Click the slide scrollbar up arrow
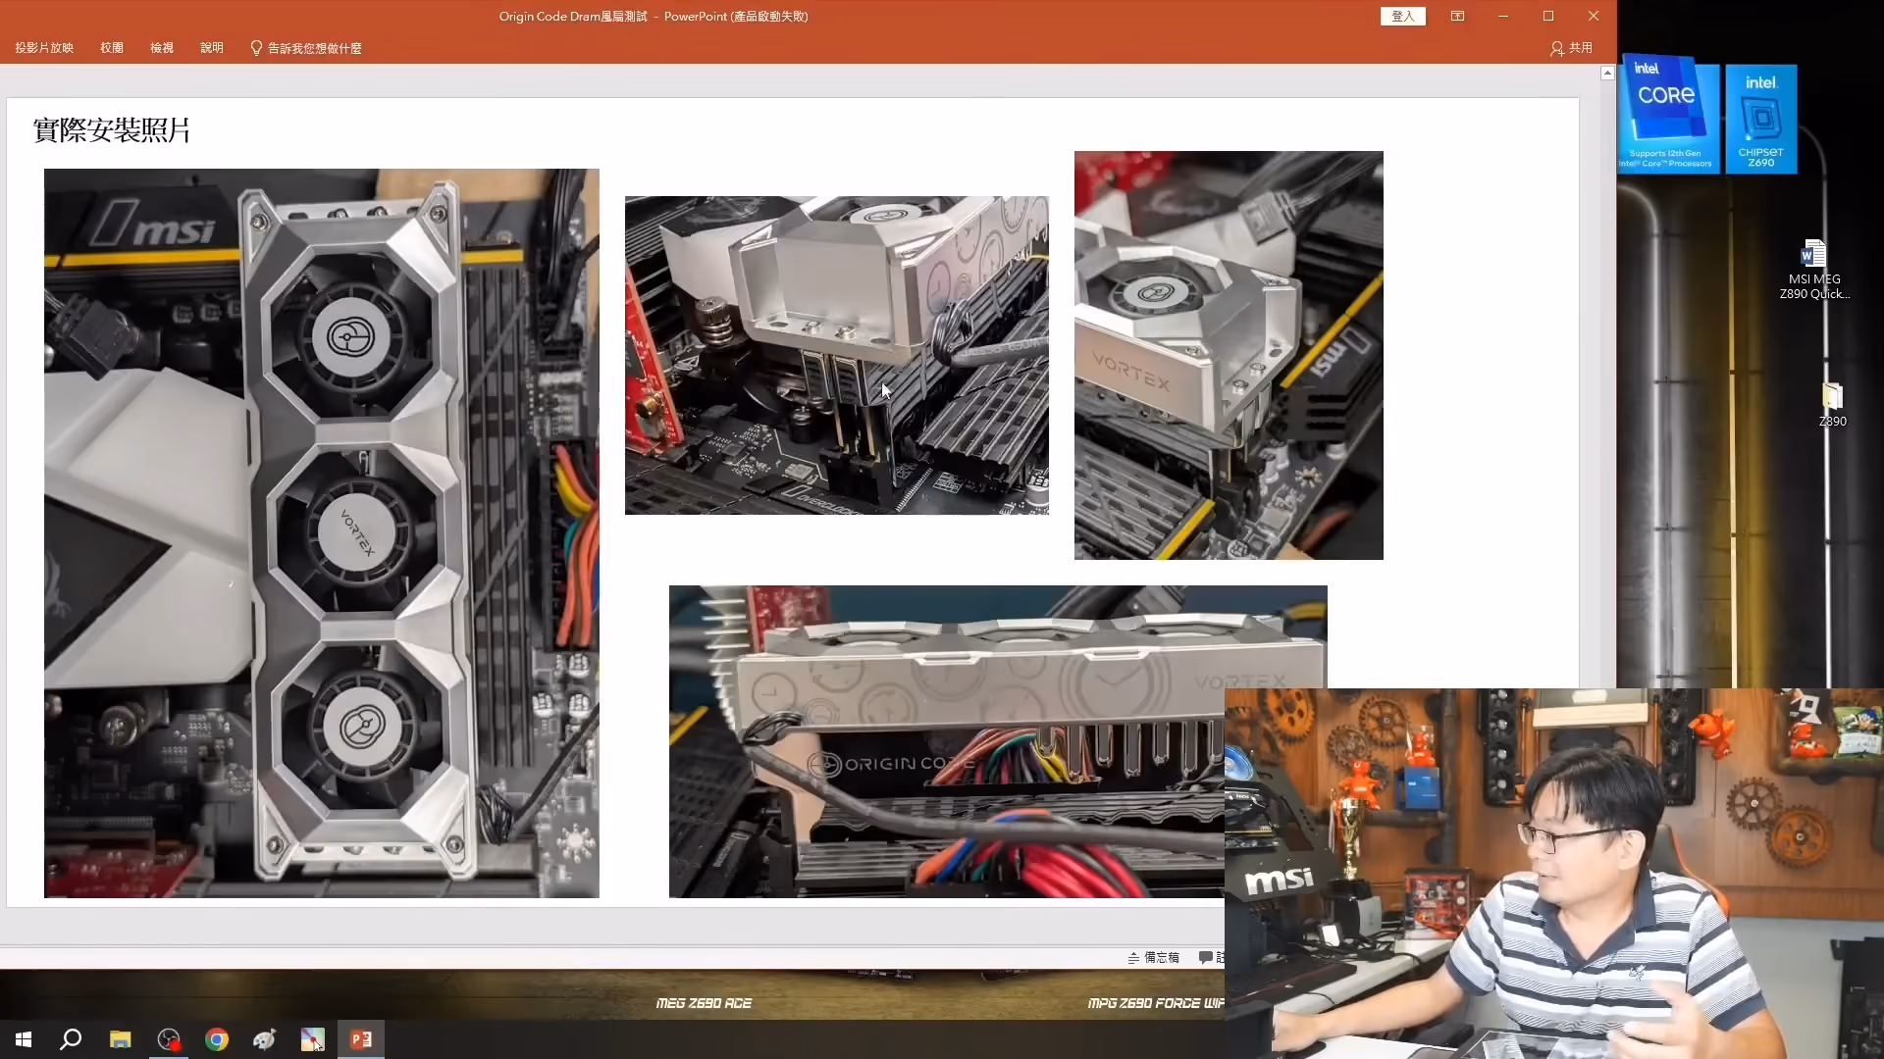This screenshot has width=1884, height=1059. click(x=1607, y=74)
